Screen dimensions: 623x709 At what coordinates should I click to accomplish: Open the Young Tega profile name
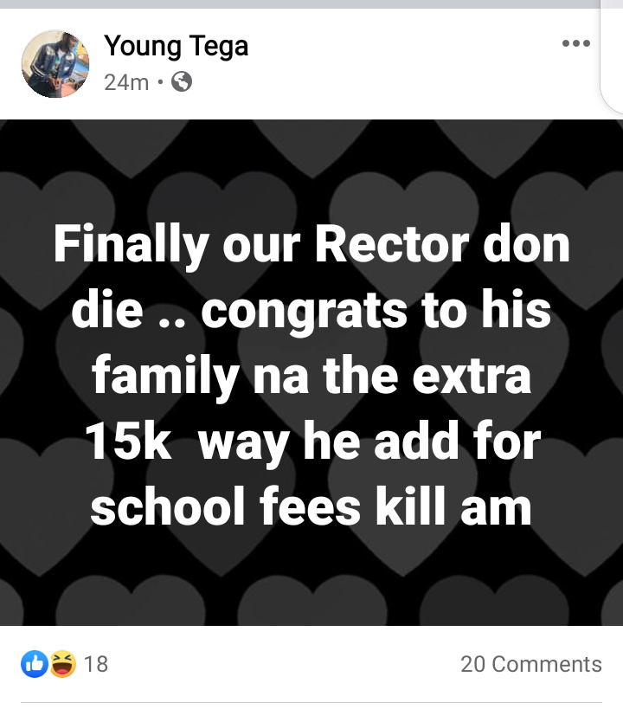pyautogui.click(x=176, y=45)
